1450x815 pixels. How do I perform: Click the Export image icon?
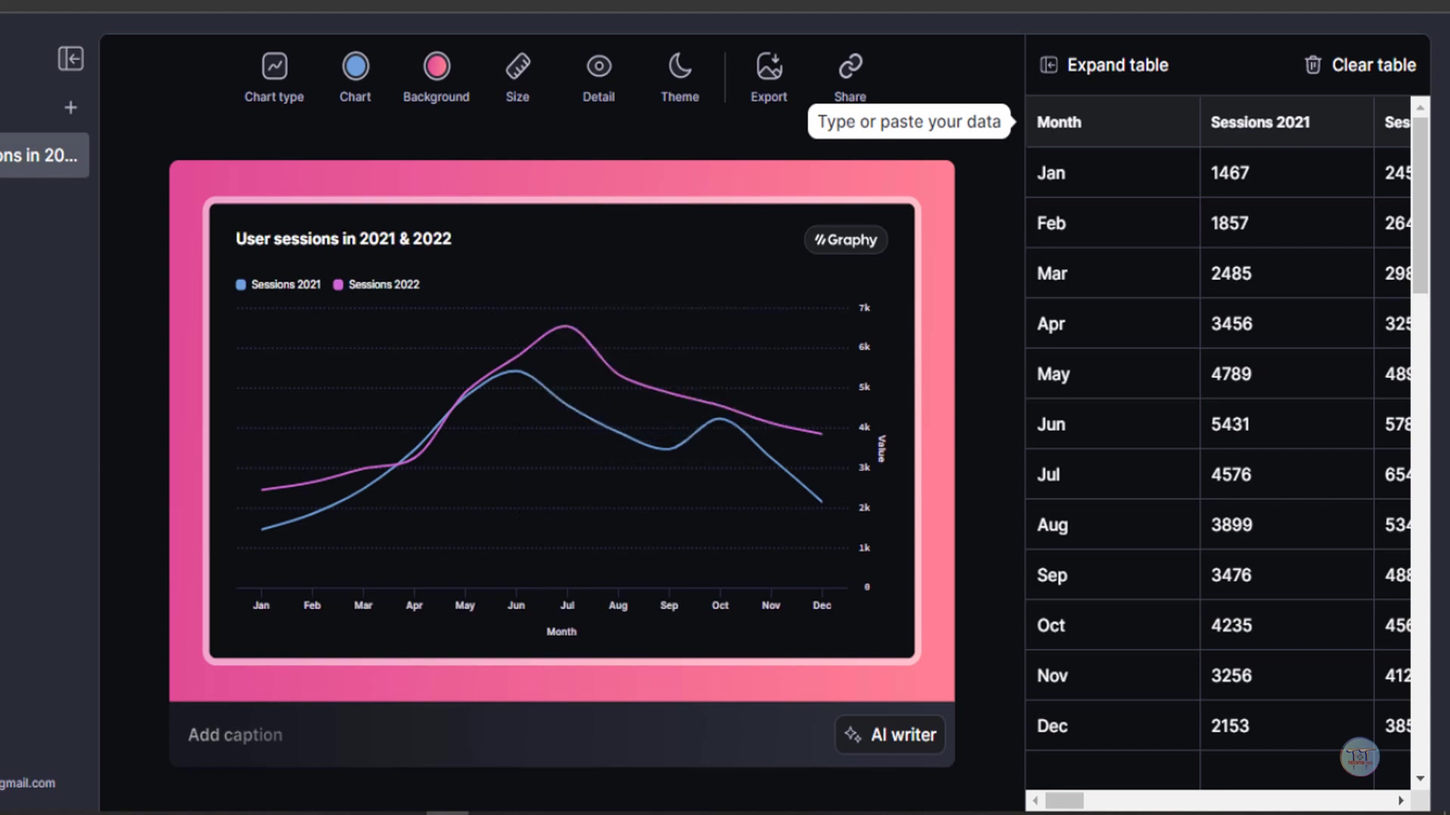click(769, 75)
